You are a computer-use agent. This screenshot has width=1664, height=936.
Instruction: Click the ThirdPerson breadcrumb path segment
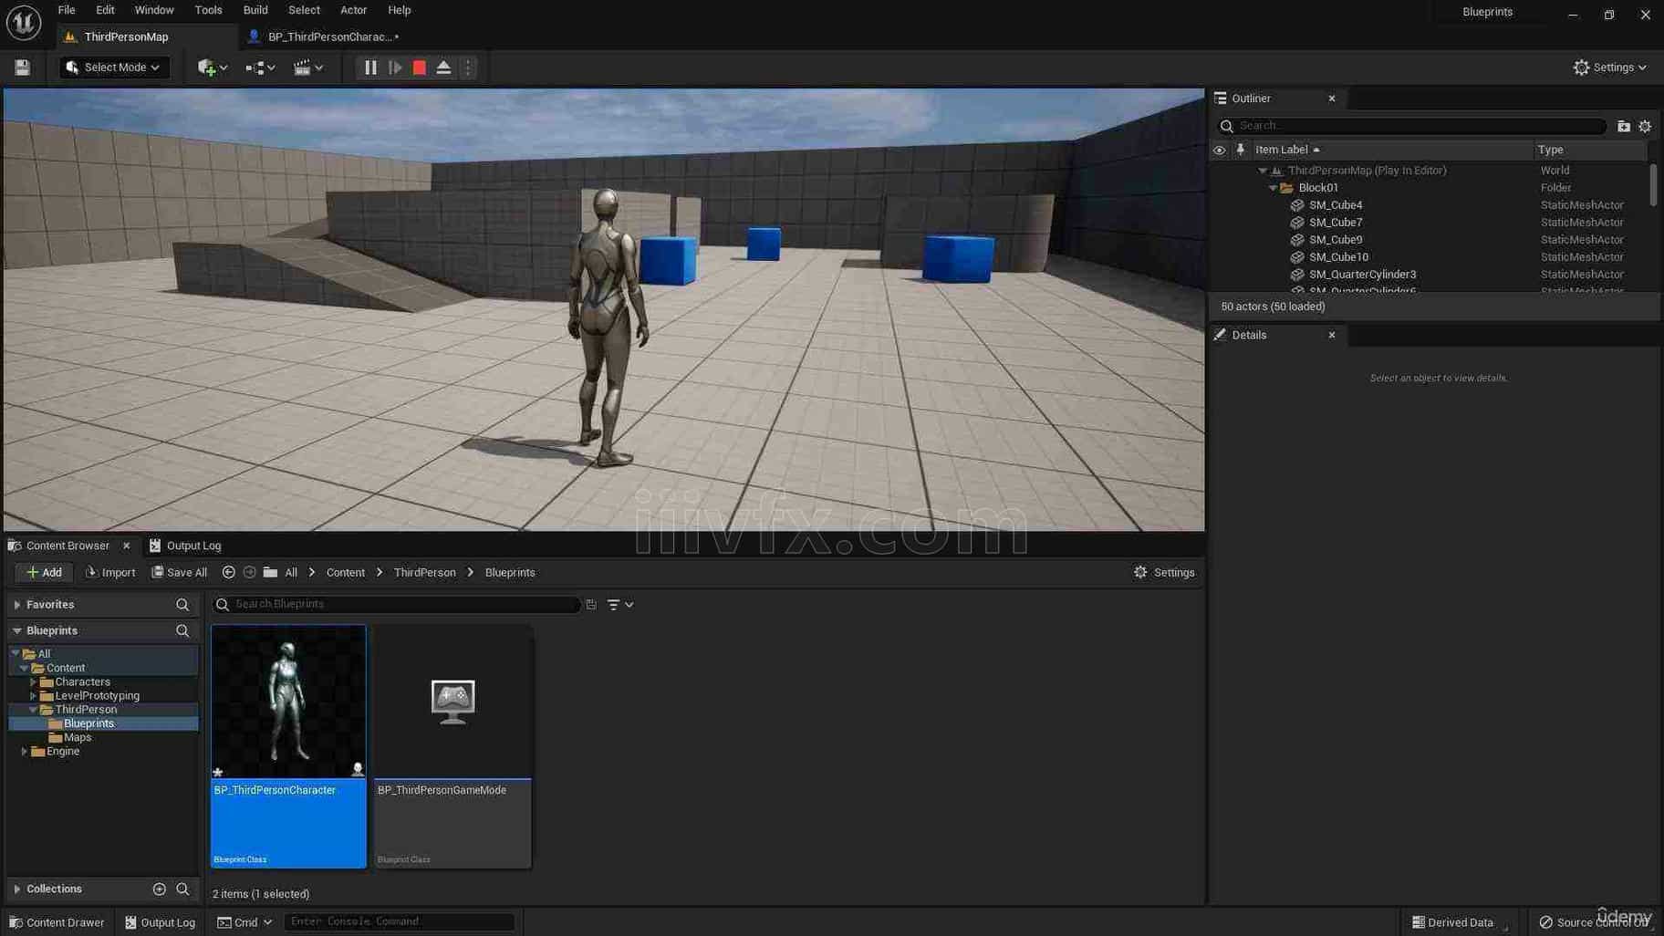click(x=424, y=573)
